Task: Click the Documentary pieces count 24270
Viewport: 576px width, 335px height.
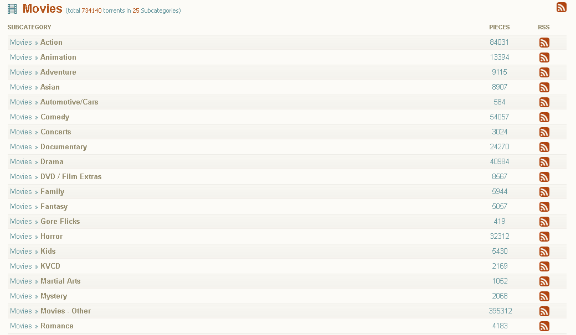Action: point(499,146)
